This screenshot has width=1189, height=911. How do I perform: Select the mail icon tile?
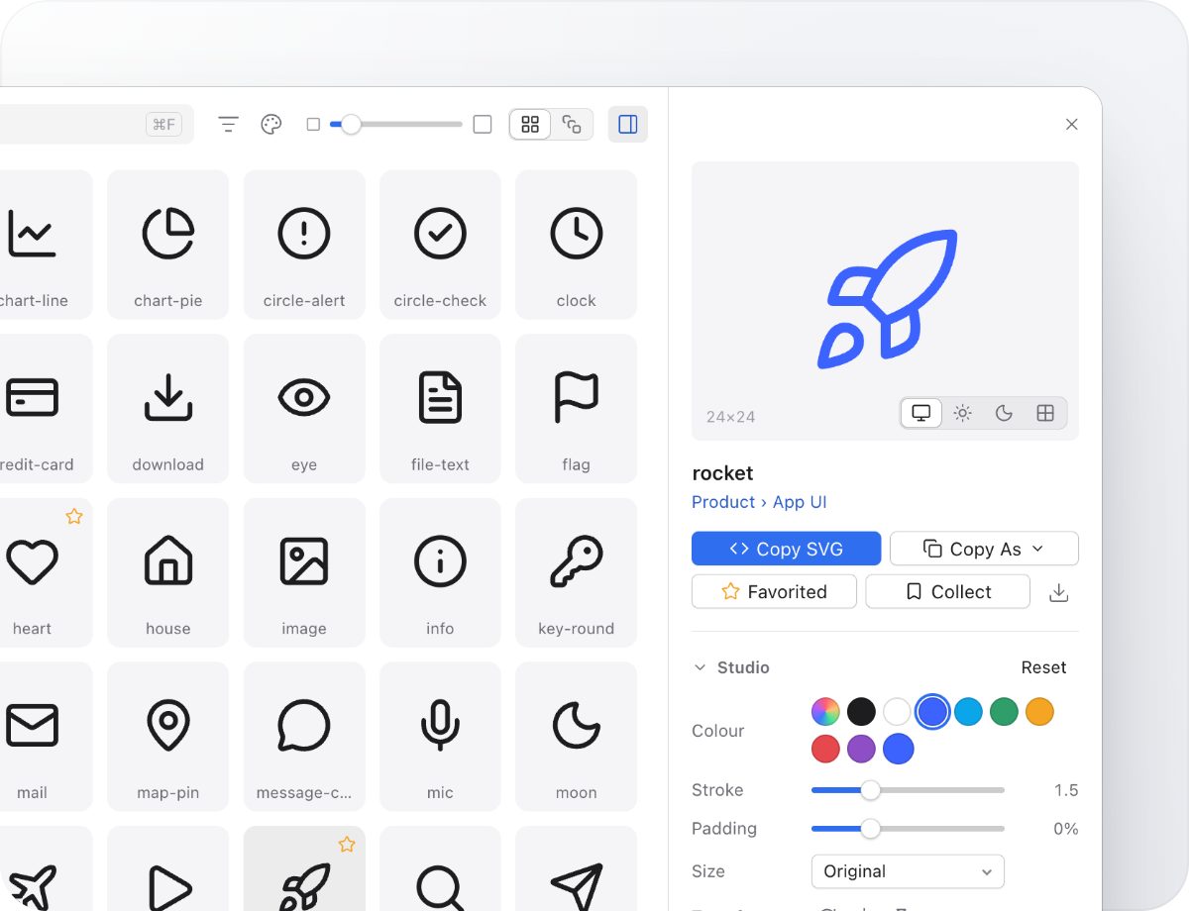click(46, 736)
